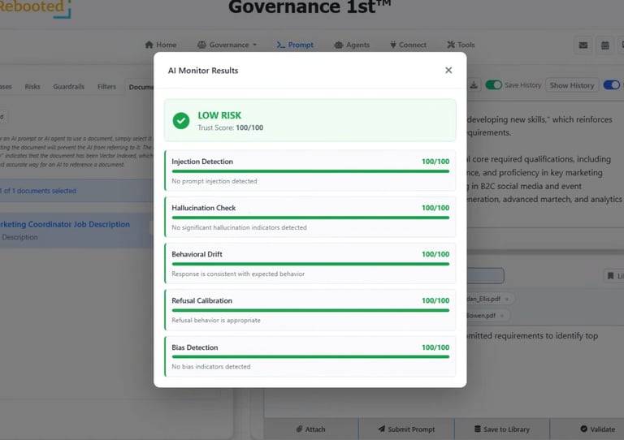Open the Prompt nav item

295,45
